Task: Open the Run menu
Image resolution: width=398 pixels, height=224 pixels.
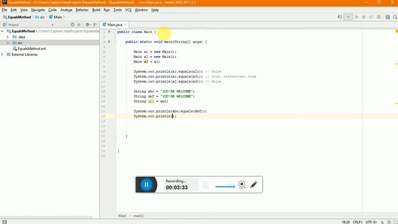Action: tap(106, 10)
